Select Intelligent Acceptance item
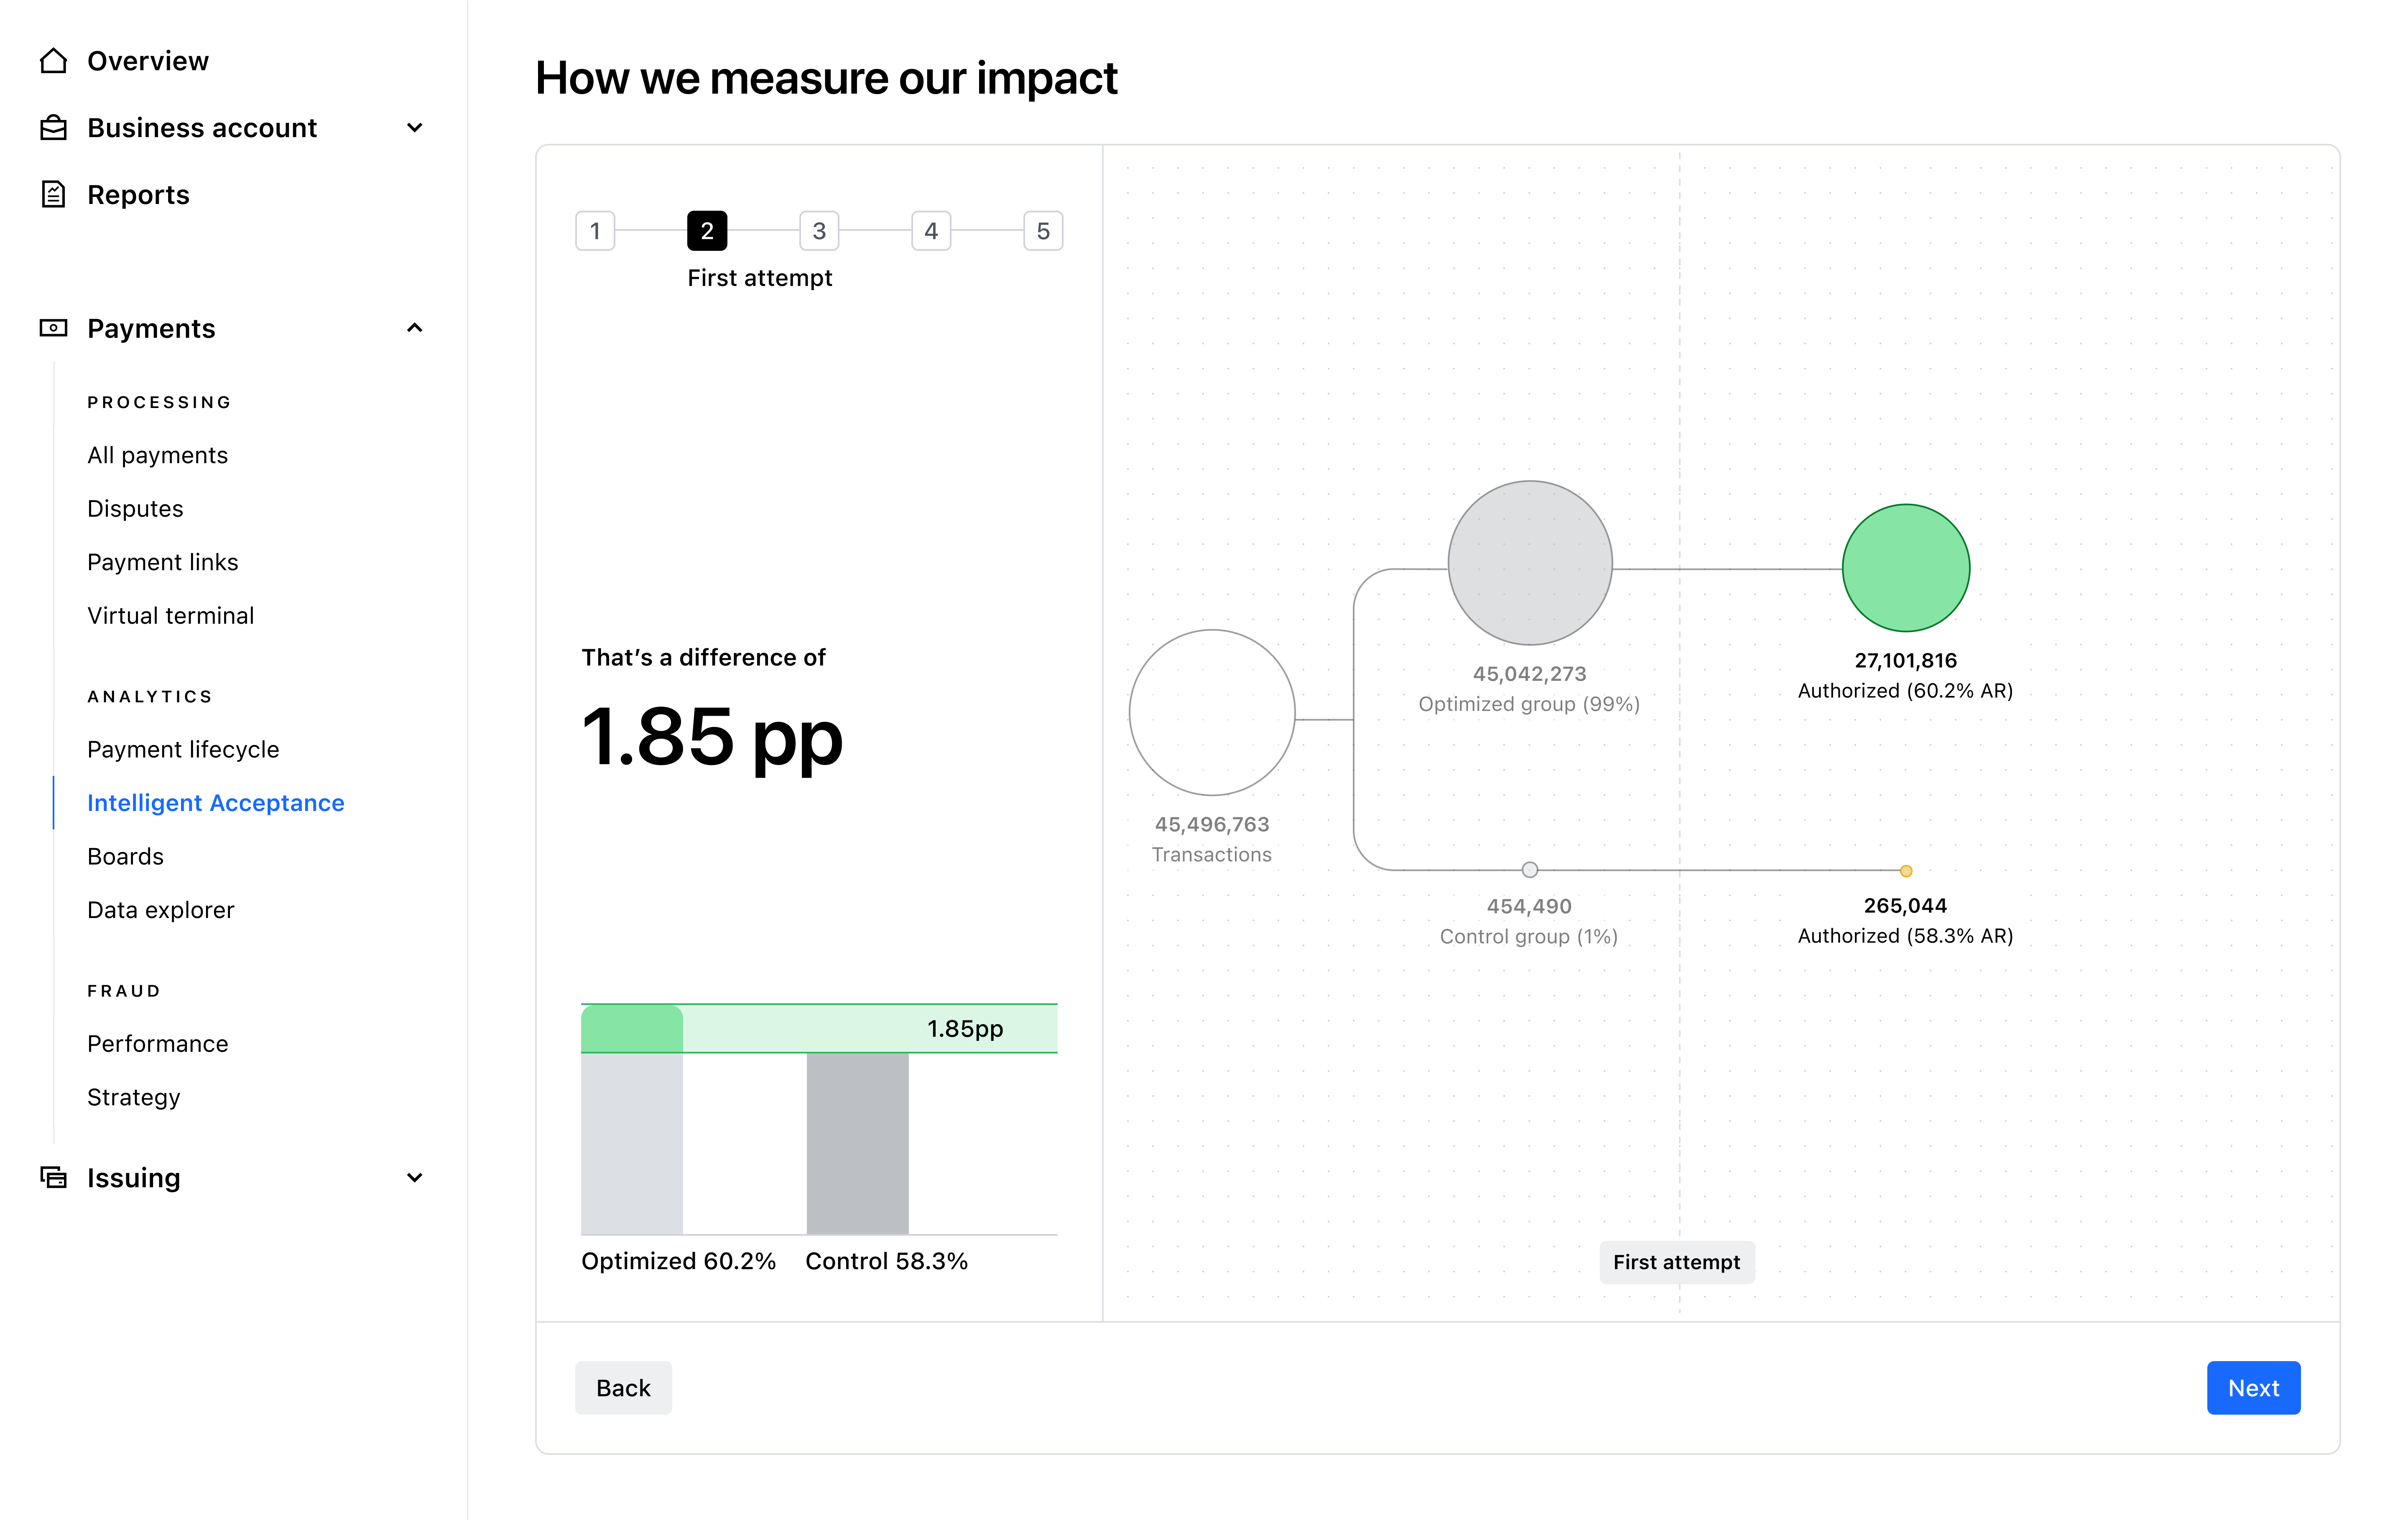 [x=216, y=803]
